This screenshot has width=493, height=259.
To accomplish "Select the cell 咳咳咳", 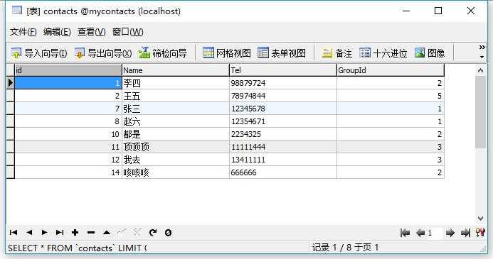I will 176,172.
